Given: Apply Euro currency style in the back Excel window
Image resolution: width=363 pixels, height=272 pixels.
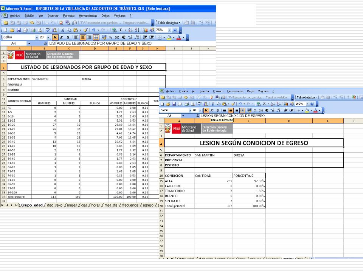Looking at the screenshot, I should [x=123, y=37].
